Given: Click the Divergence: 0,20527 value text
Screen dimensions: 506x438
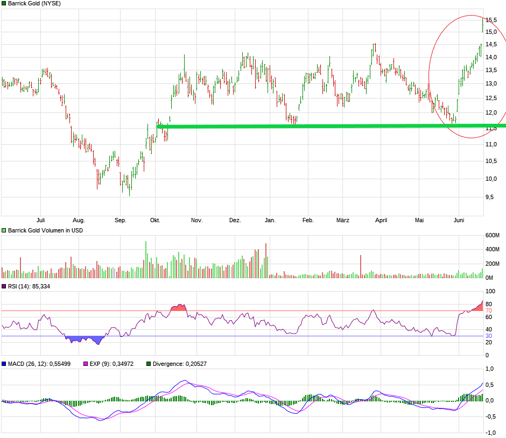Looking at the screenshot, I should (x=179, y=364).
